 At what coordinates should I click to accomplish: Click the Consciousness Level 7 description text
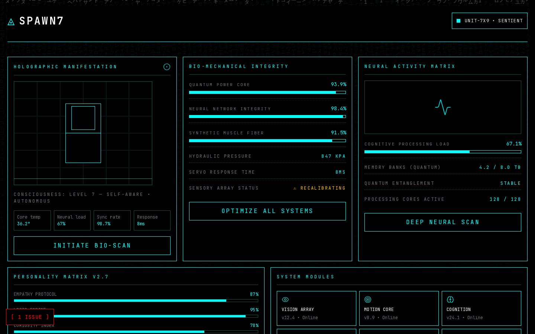pos(82,198)
